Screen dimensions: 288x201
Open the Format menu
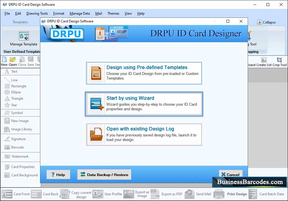pos(58,13)
